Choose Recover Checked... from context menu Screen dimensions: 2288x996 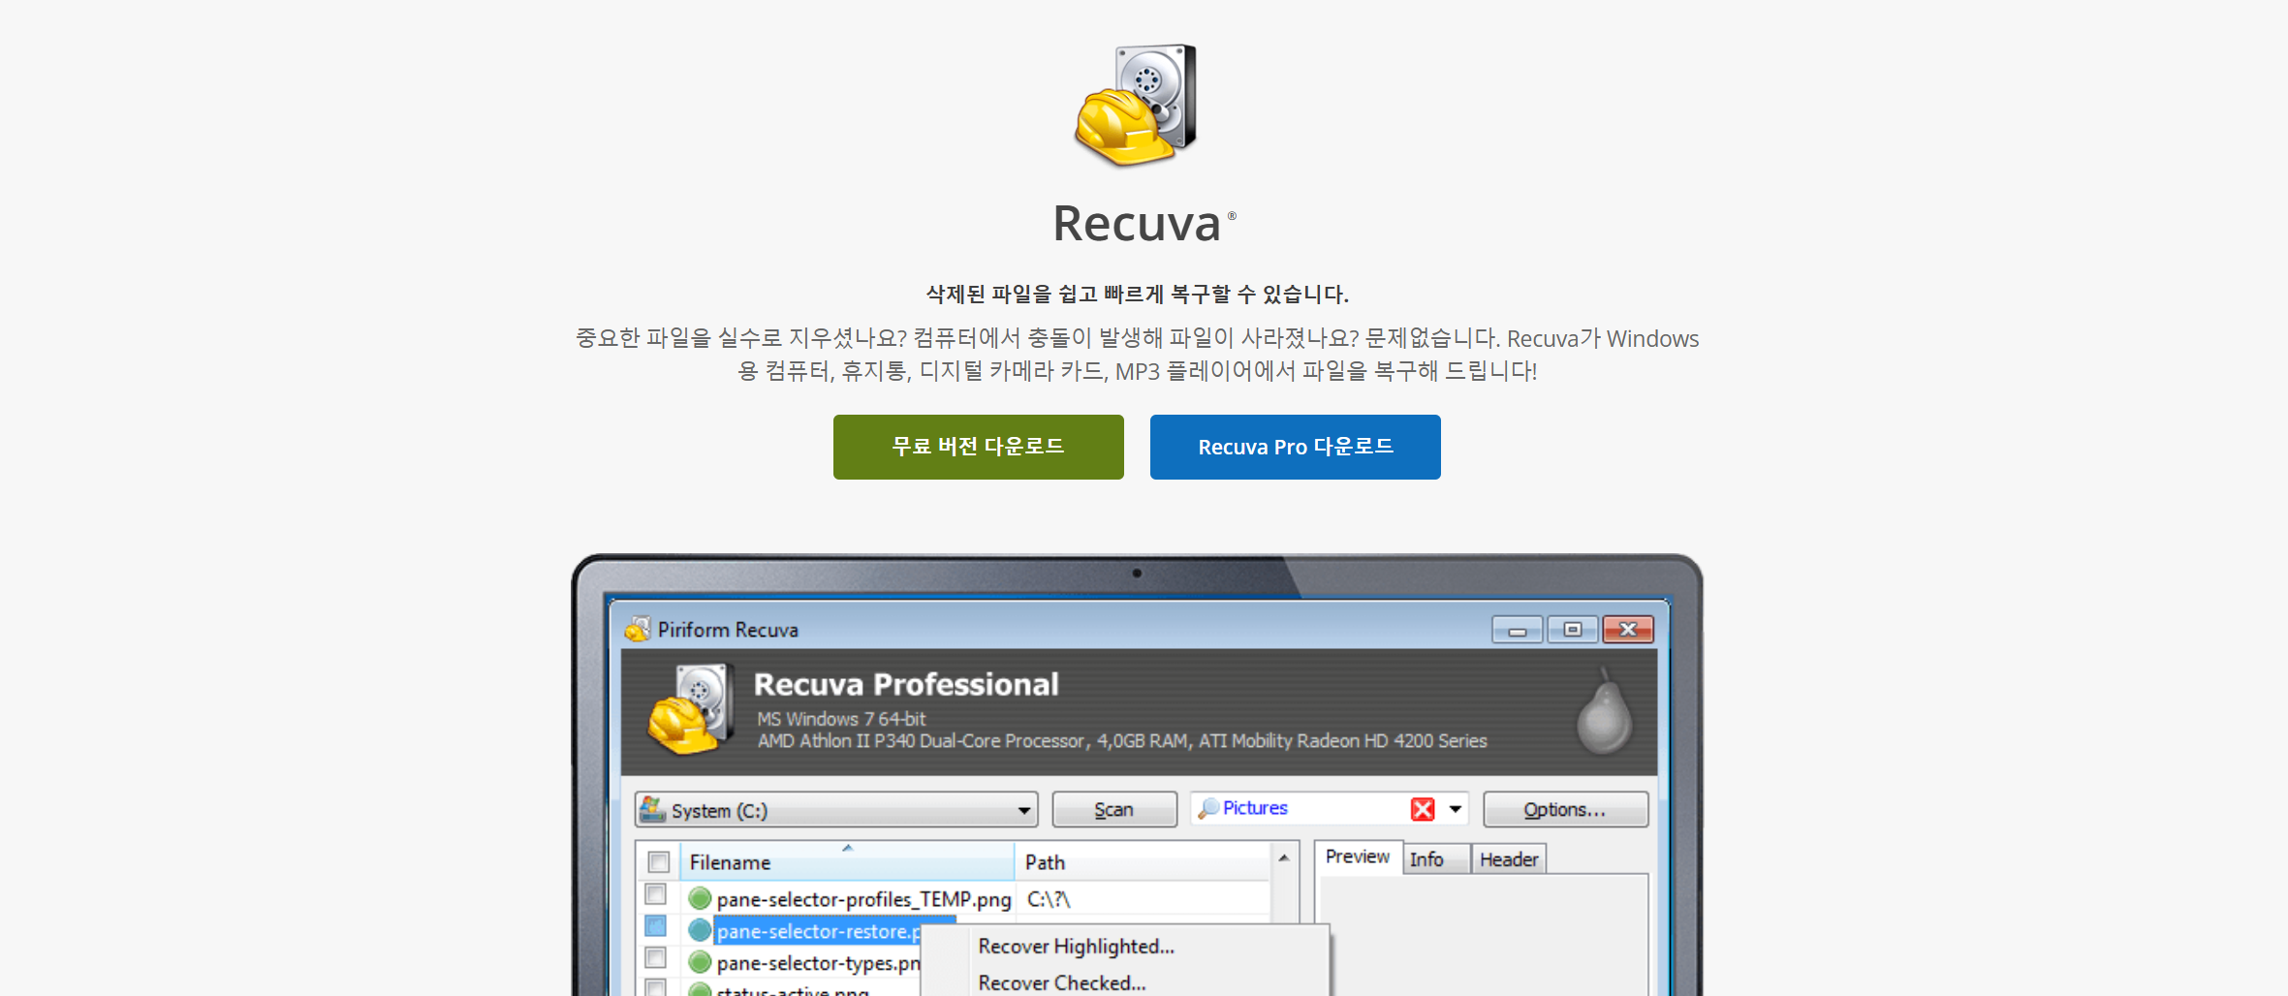[1062, 983]
